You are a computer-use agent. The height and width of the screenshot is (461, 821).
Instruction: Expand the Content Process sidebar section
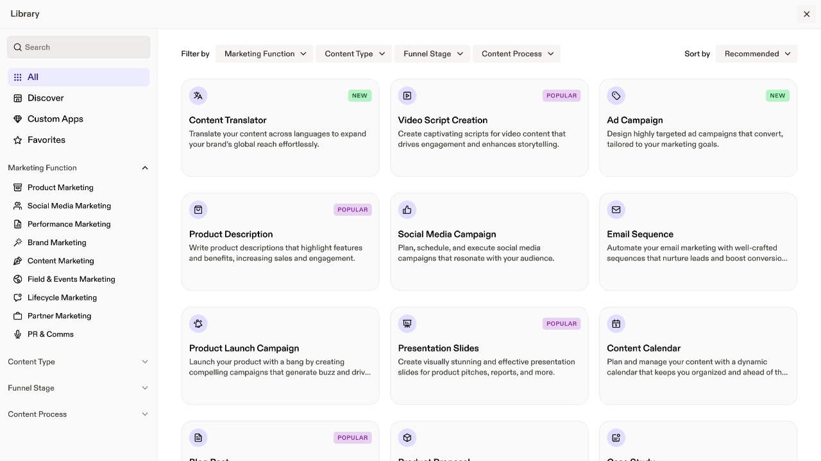[144, 414]
